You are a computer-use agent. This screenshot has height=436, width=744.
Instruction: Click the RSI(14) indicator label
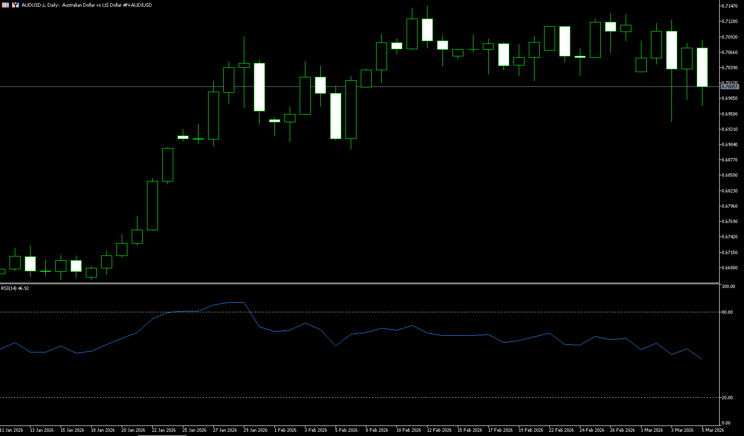coord(15,288)
